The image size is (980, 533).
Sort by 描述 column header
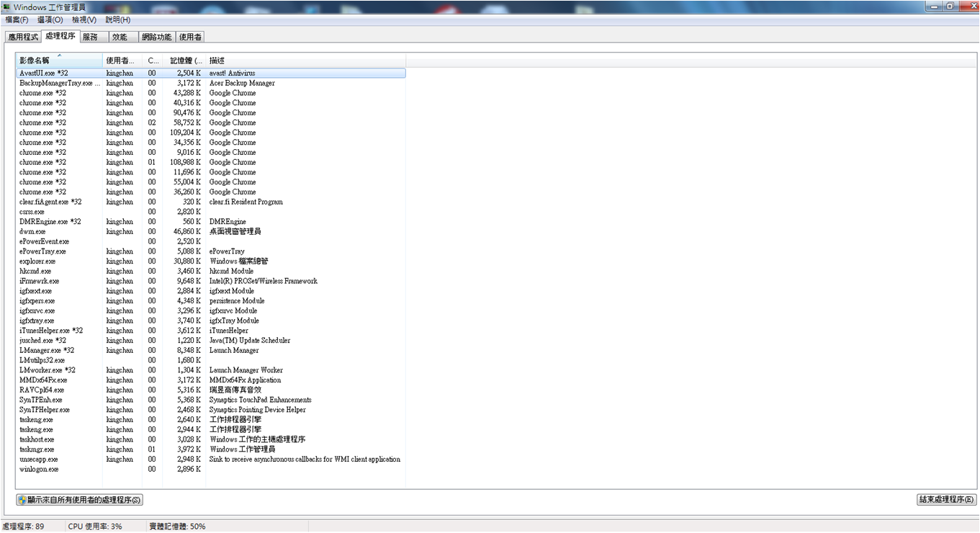tap(305, 61)
